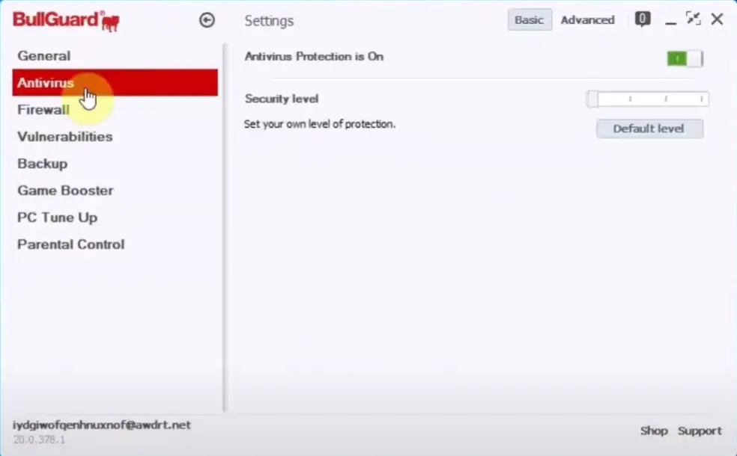Go to Vulnerabilities settings
Screen dimensions: 737x456
[x=65, y=137]
